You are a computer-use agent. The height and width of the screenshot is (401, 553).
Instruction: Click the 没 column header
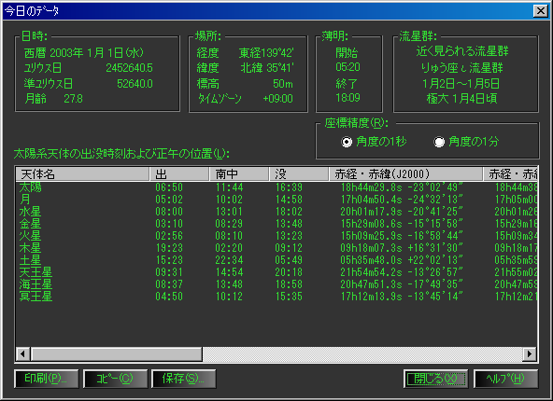[x=299, y=173]
